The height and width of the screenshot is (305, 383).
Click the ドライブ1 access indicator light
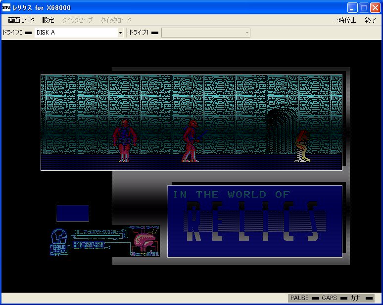pos(155,33)
